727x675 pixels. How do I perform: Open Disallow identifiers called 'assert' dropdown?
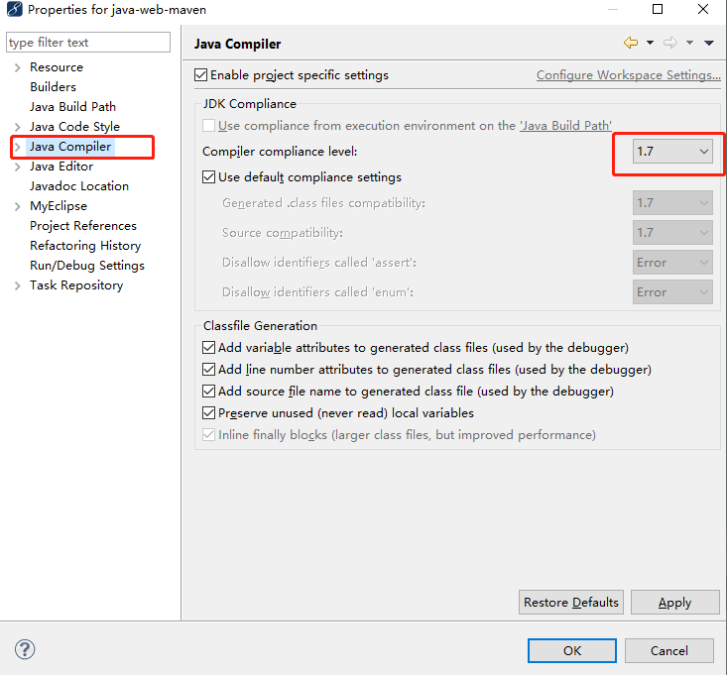(x=672, y=263)
